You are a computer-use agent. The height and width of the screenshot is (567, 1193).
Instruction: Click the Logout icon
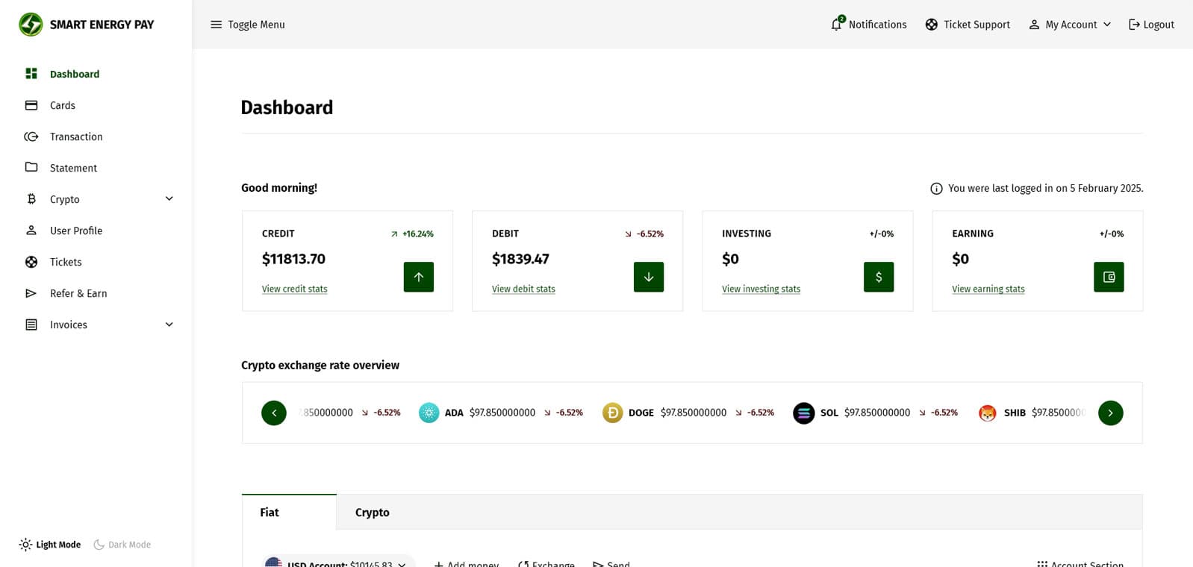[x=1134, y=25]
